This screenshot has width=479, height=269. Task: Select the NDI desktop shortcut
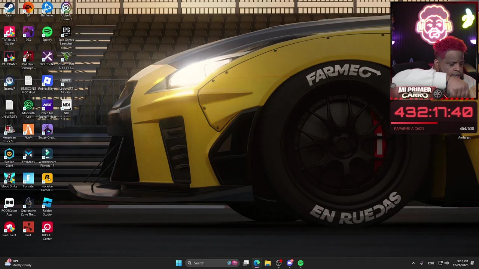(66, 107)
